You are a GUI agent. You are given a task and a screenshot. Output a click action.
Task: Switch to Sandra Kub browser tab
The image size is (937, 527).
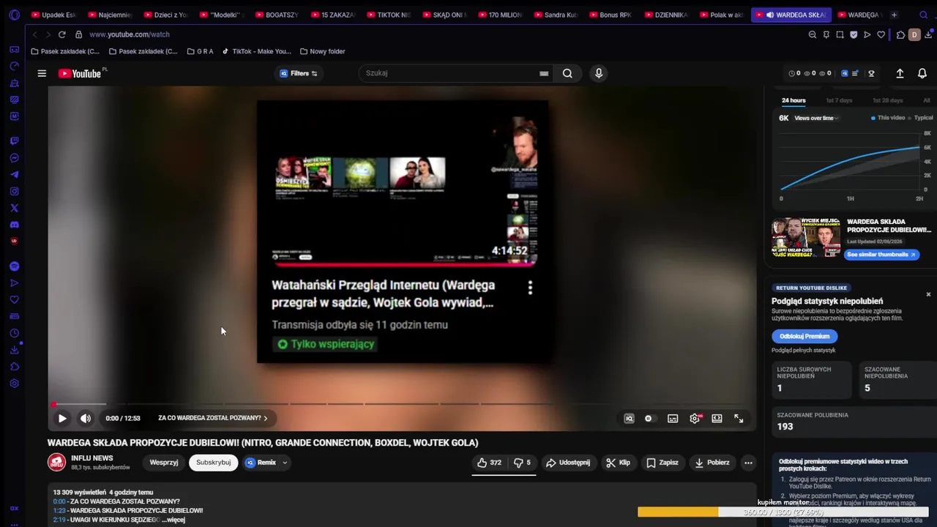pos(556,15)
